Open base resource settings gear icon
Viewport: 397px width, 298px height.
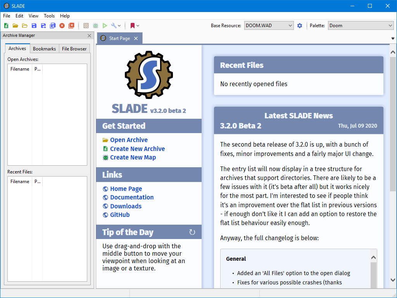[300, 26]
